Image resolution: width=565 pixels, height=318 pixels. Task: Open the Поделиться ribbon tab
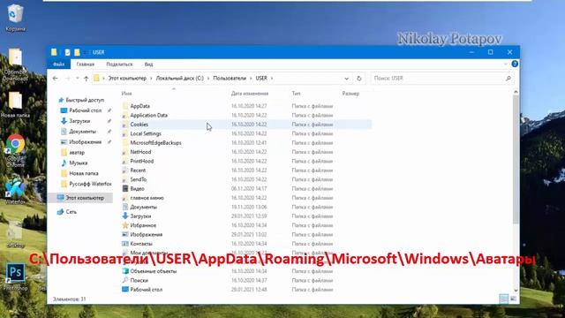coord(119,64)
